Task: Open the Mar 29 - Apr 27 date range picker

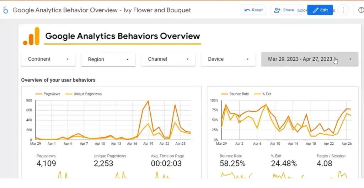Action: click(x=310, y=59)
